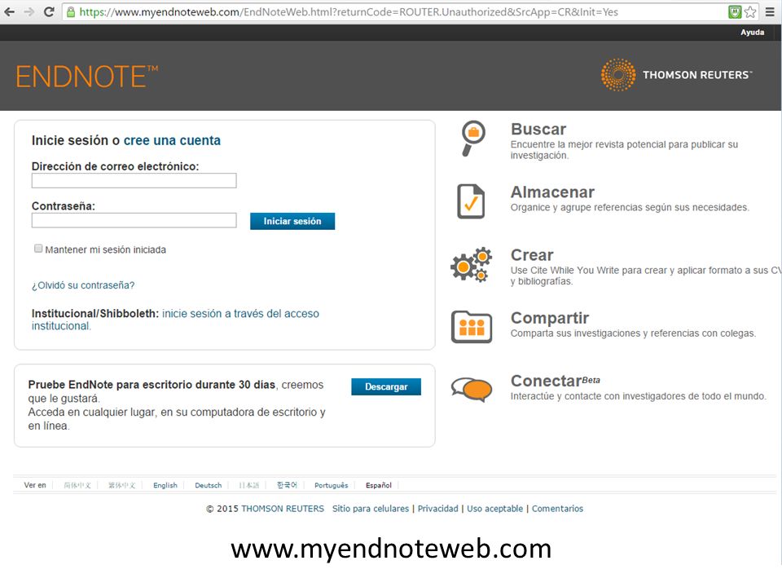Image resolution: width=782 pixels, height=587 pixels.
Task: Open the Ayuda help menu
Action: tap(752, 32)
